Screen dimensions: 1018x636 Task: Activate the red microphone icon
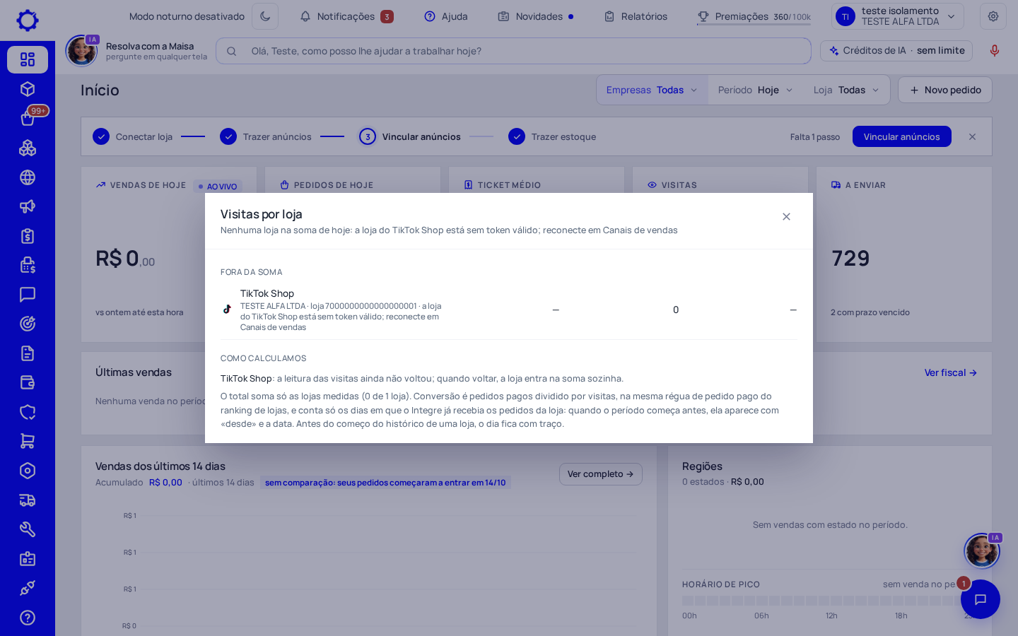[x=995, y=51]
